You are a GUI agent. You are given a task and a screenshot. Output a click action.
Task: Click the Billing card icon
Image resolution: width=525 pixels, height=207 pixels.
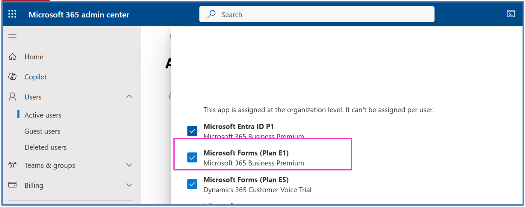(12, 185)
